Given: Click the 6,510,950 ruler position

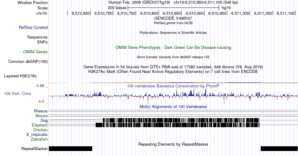Looking at the screenshot, I should [x=217, y=13].
